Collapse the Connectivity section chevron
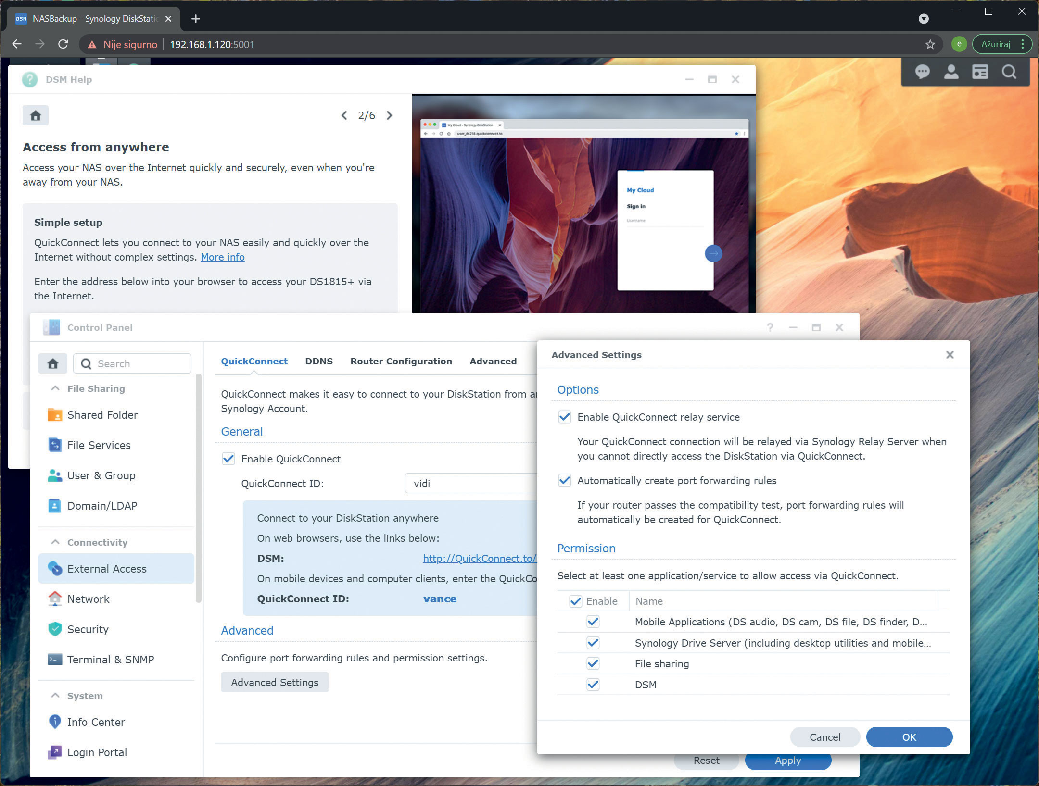Viewport: 1039px width, 786px height. pos(56,542)
